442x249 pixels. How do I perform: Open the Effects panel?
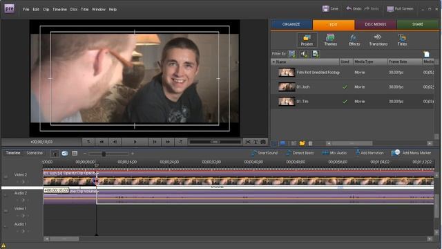coord(354,40)
